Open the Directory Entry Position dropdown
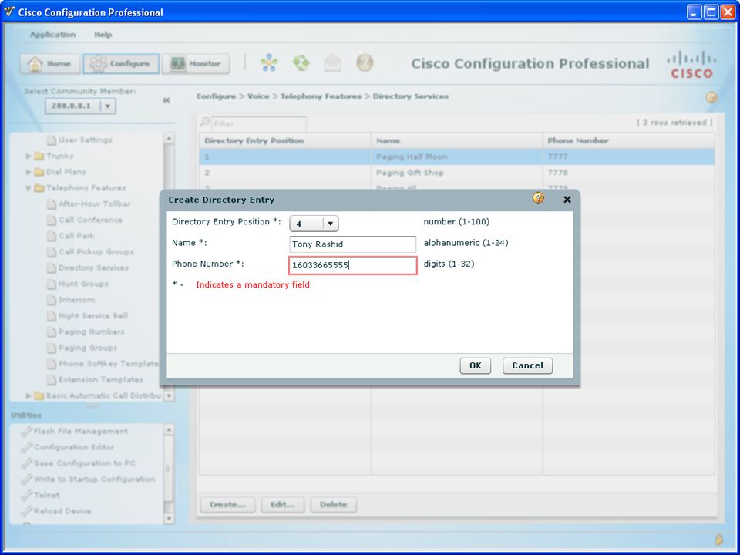Screen dimensions: 740x555 click(314, 224)
